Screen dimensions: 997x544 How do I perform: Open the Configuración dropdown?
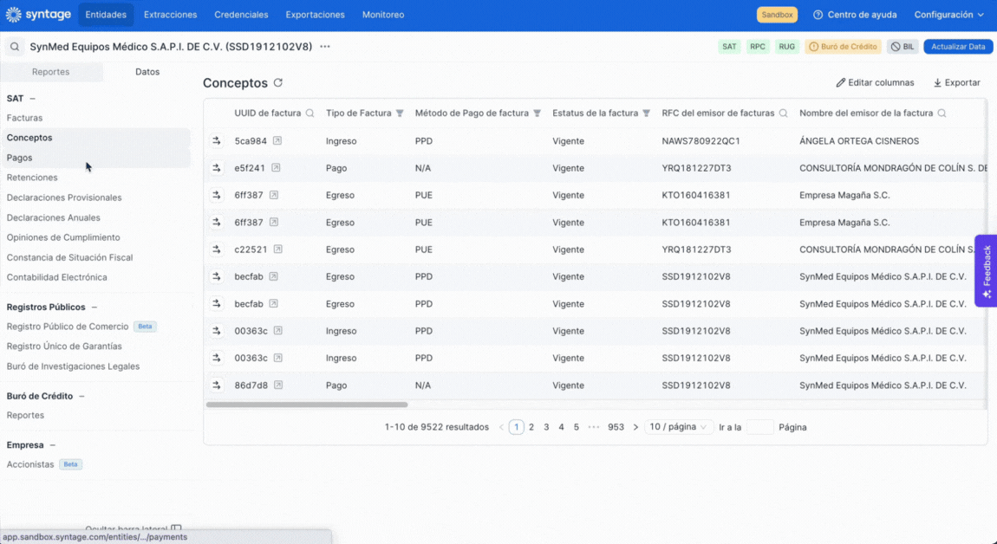pyautogui.click(x=948, y=15)
